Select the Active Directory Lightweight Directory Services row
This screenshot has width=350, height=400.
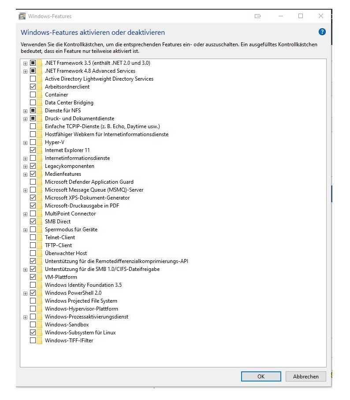[99, 79]
